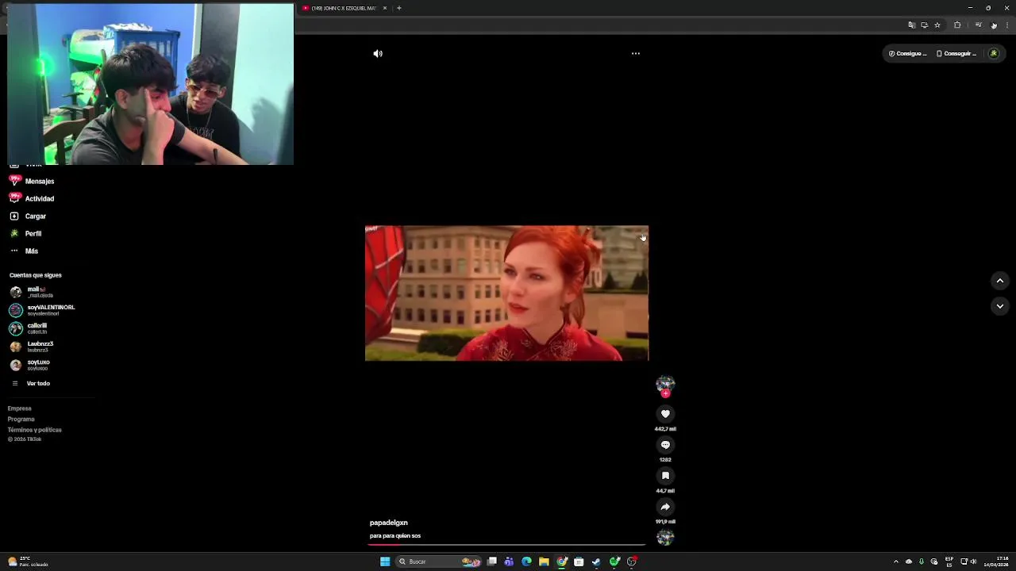Image resolution: width=1016 pixels, height=571 pixels.
Task: Click the Consigue coins button
Action: click(907, 54)
